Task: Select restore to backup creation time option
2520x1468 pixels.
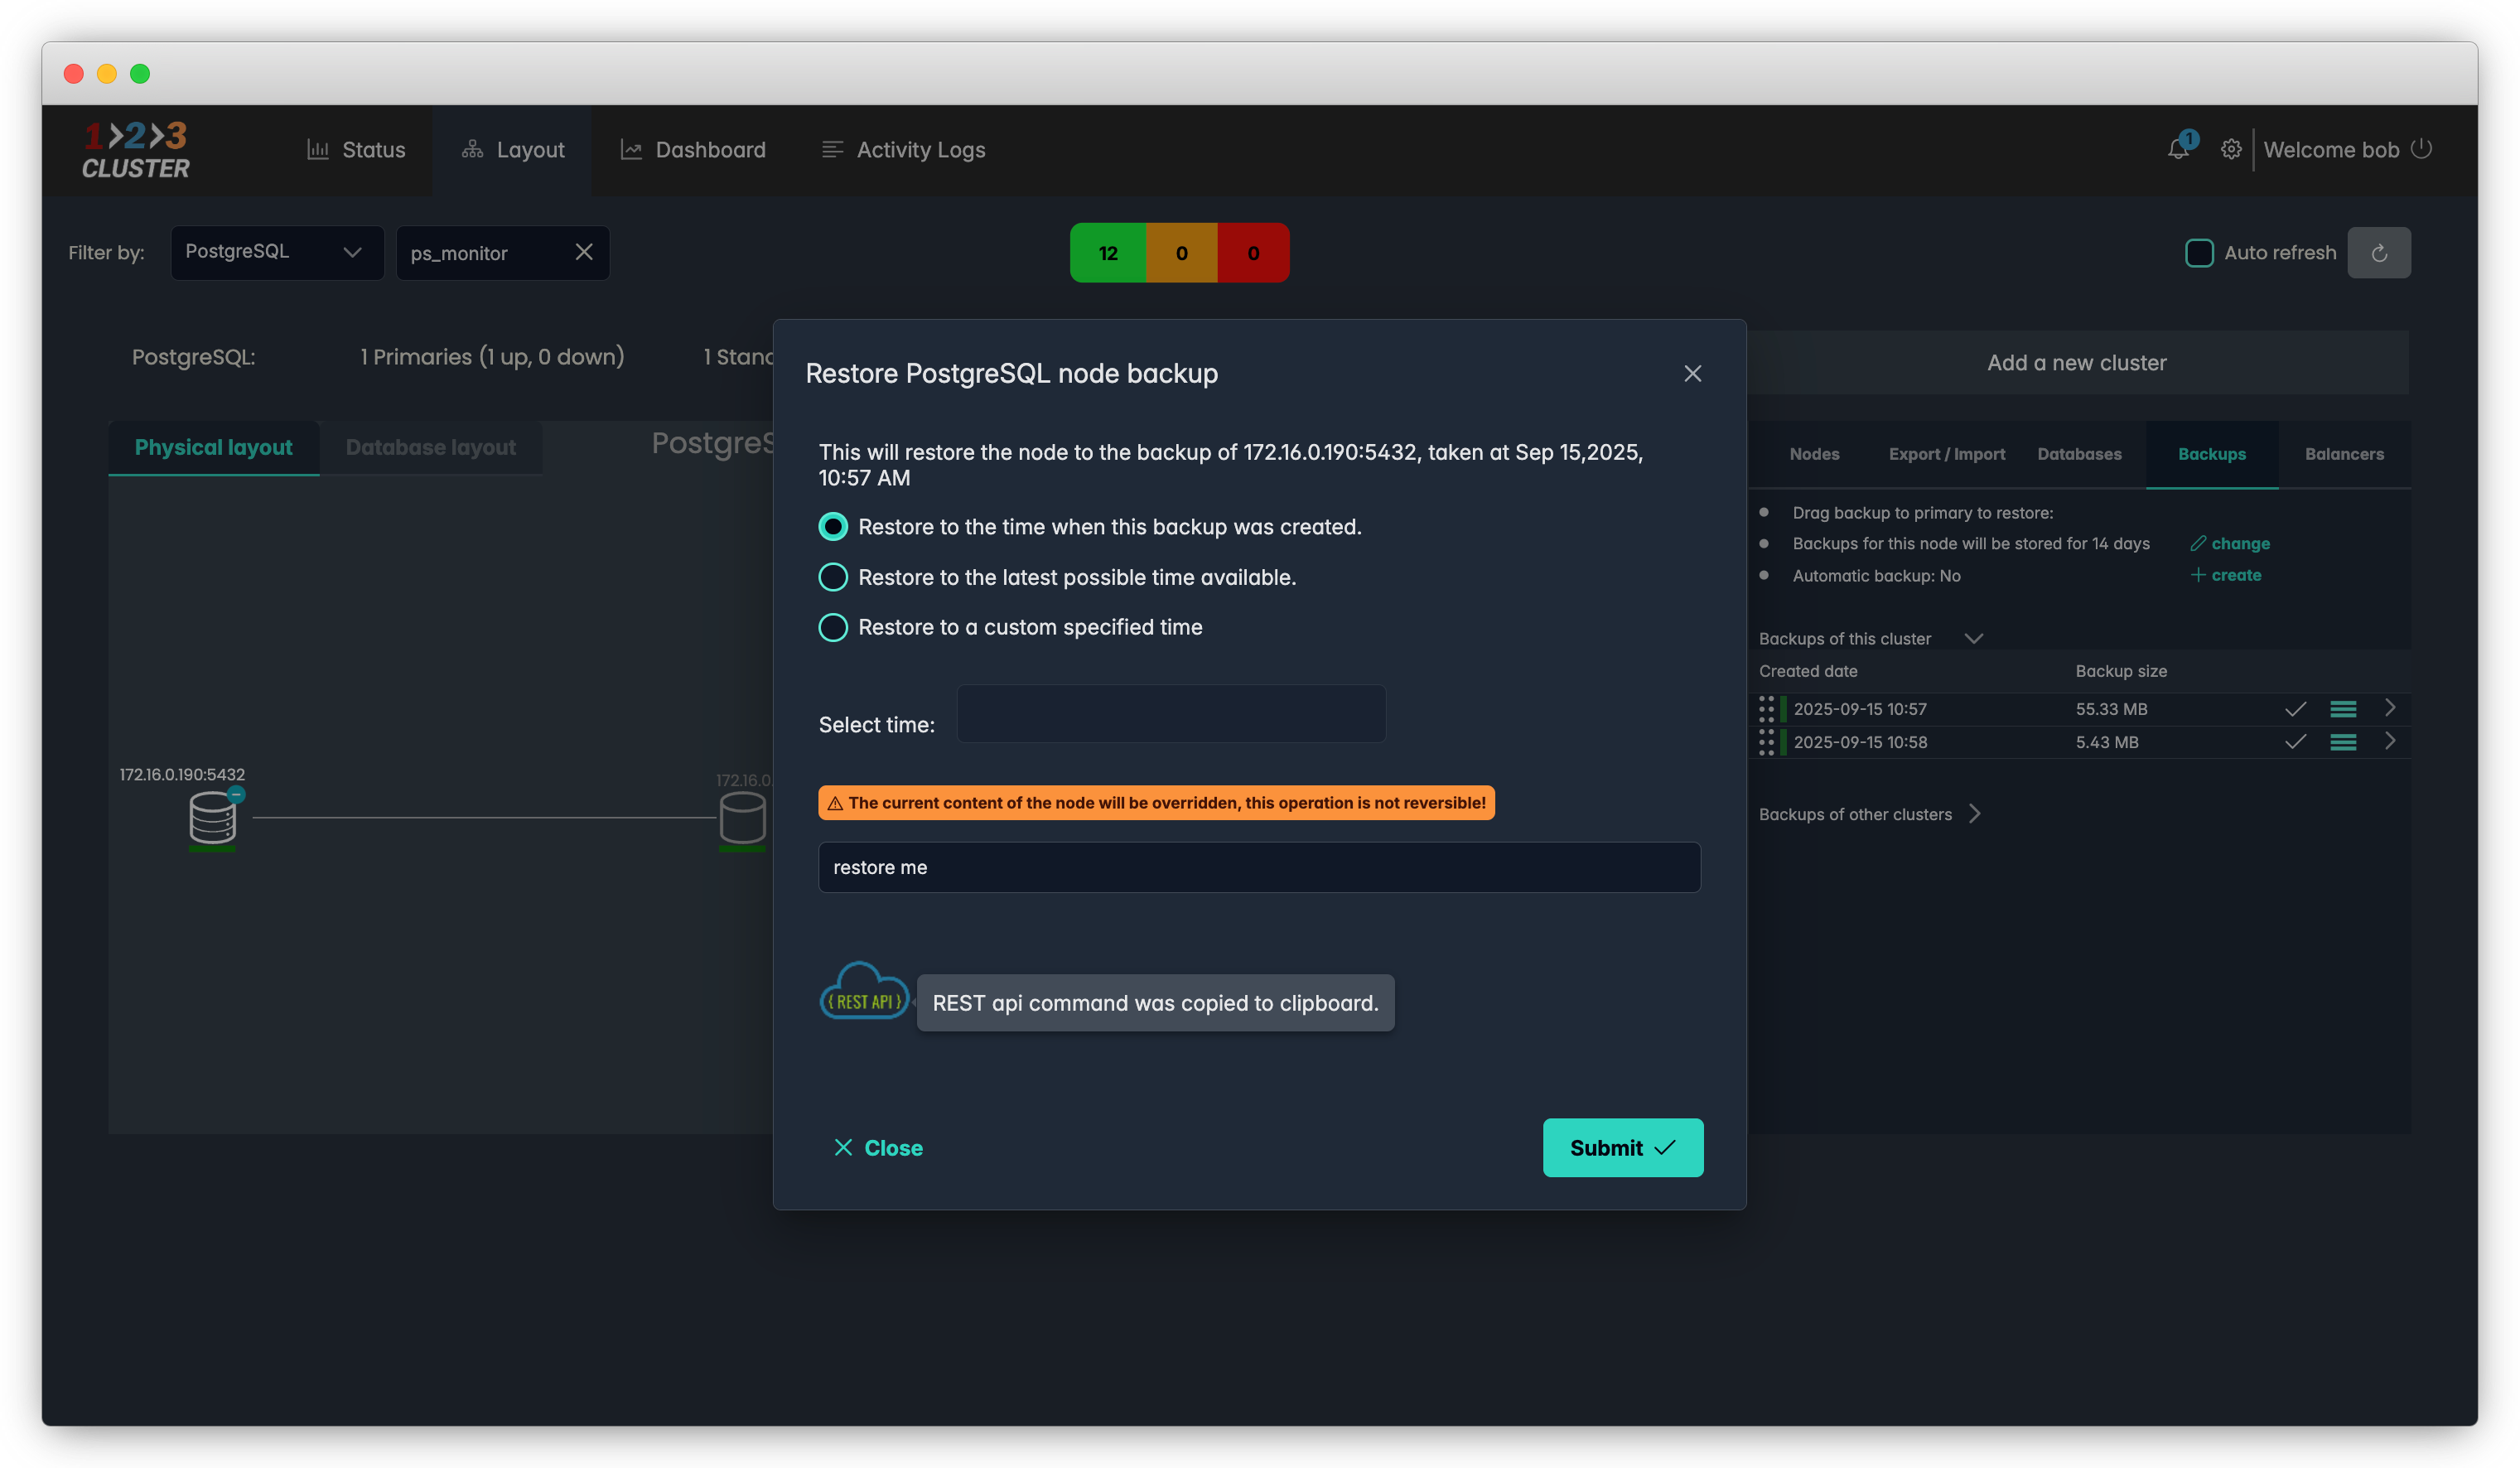Action: click(x=833, y=527)
